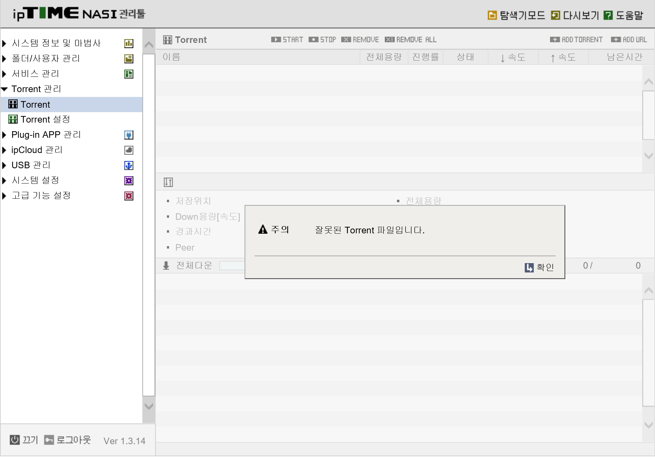The height and width of the screenshot is (457, 655).
Task: Click ADD TORRENT button
Action: coord(576,39)
